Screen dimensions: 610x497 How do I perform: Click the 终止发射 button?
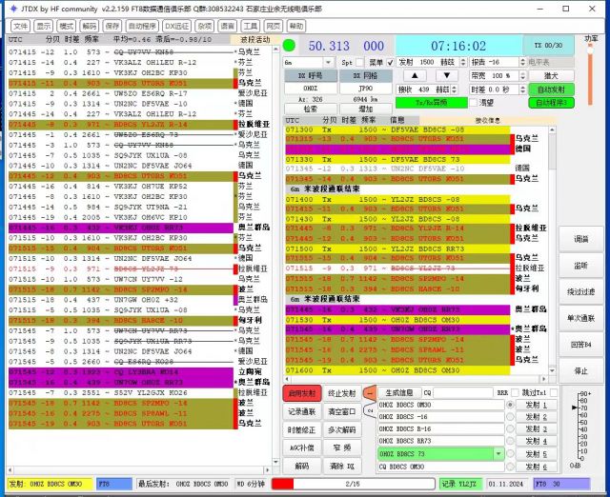click(341, 393)
